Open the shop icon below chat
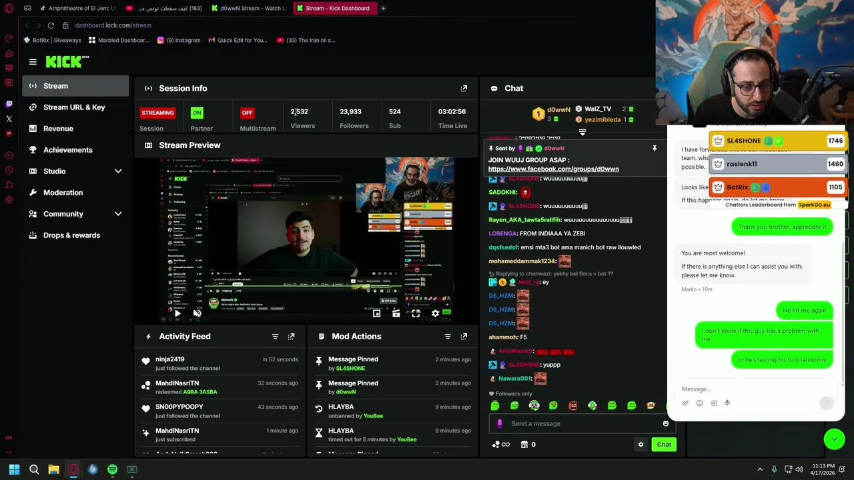854x480 pixels. click(x=524, y=445)
